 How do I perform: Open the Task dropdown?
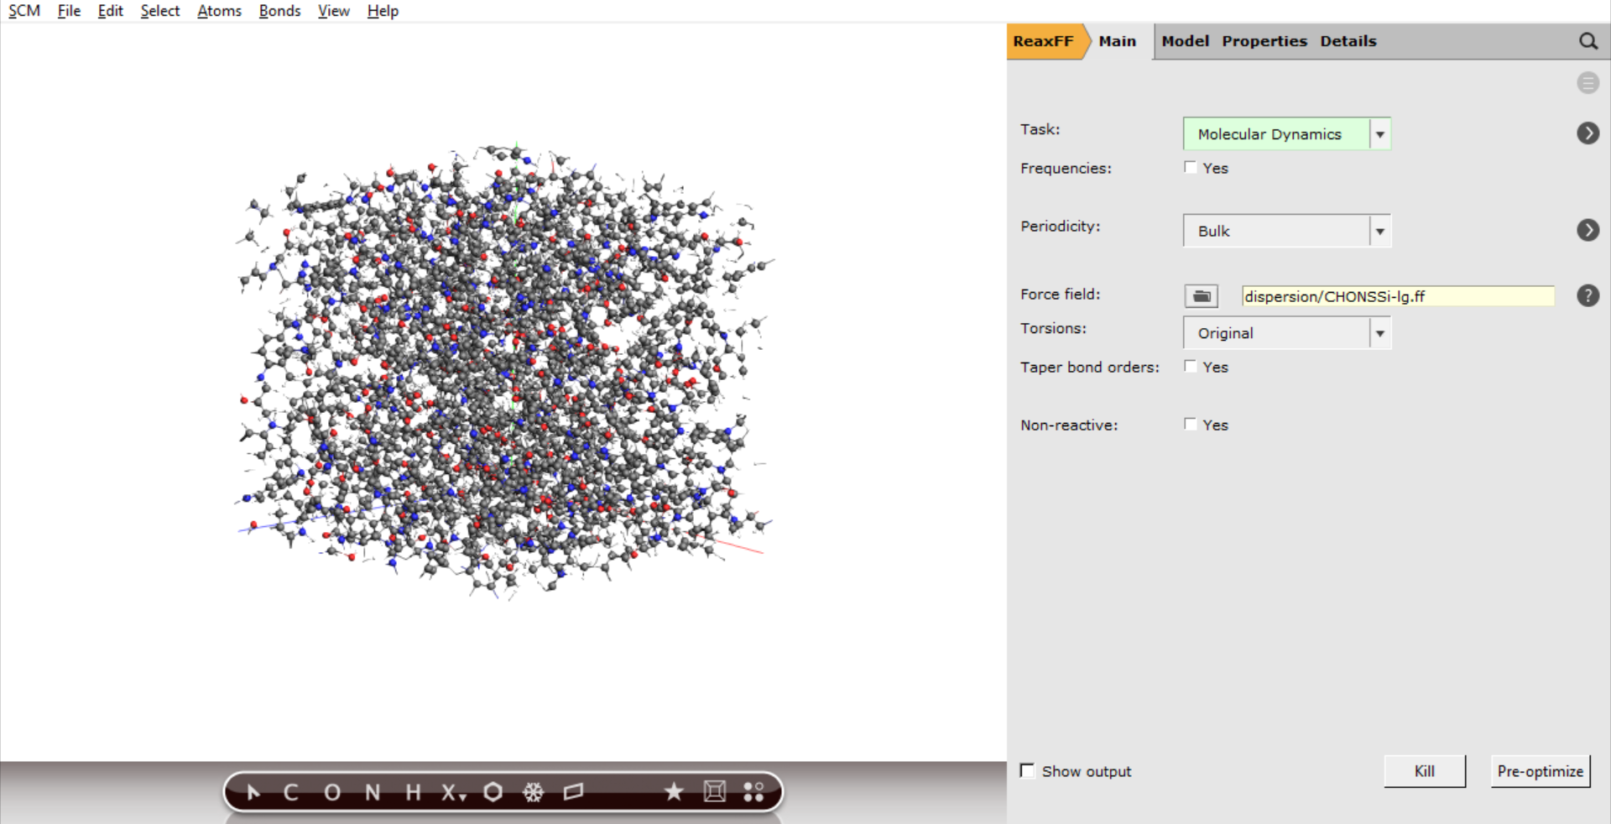tap(1380, 133)
